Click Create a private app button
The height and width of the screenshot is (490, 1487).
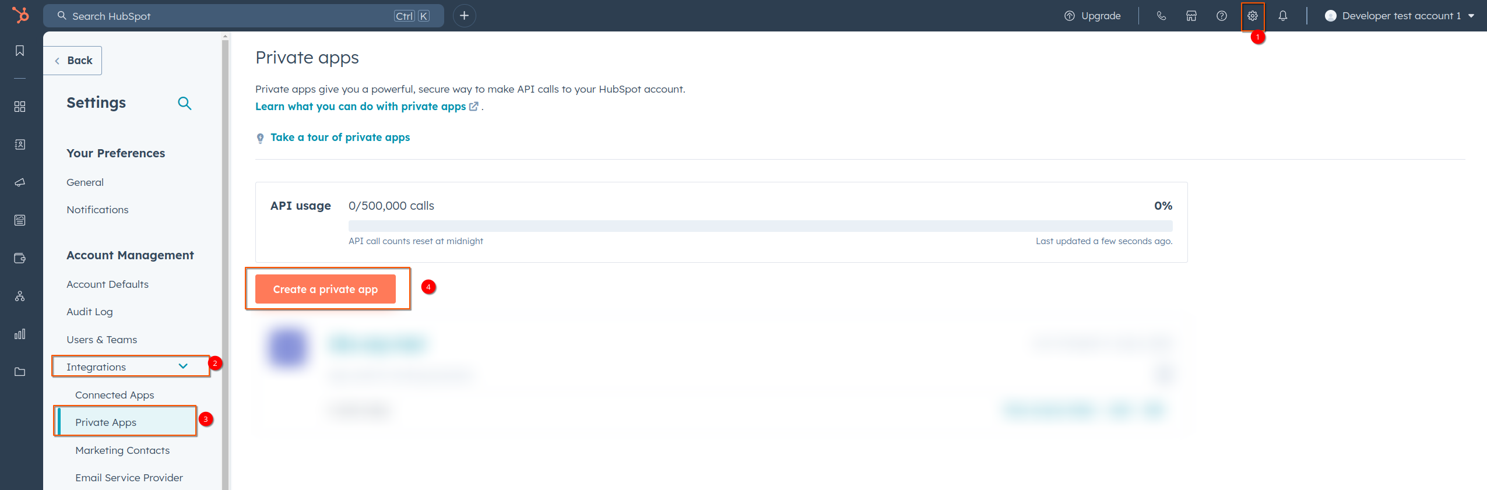(x=325, y=289)
